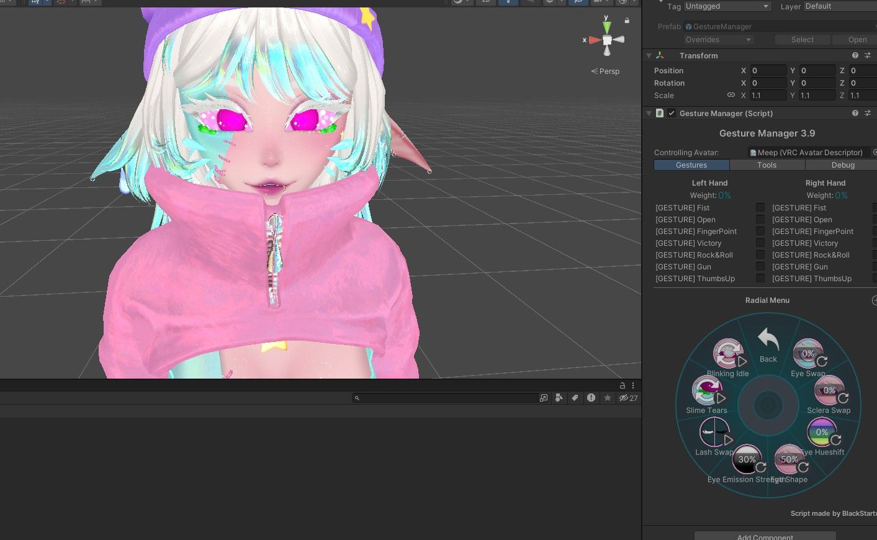Switch to the Gestures tab
The height and width of the screenshot is (540, 877).
[x=691, y=164]
